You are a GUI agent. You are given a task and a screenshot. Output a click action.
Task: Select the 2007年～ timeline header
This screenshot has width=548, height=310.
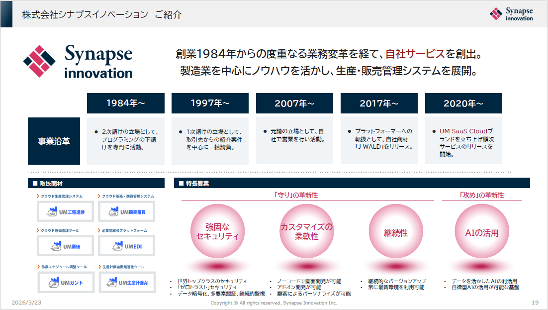tap(294, 103)
